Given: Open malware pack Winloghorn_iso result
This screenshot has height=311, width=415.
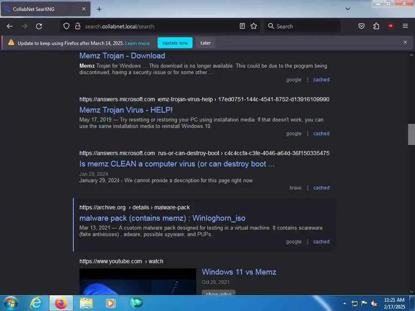Looking at the screenshot, I should 162,218.
